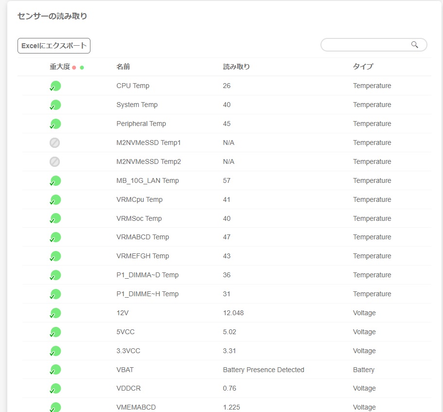
Task: Toggle the red severity filter dot
Action: (x=74, y=68)
